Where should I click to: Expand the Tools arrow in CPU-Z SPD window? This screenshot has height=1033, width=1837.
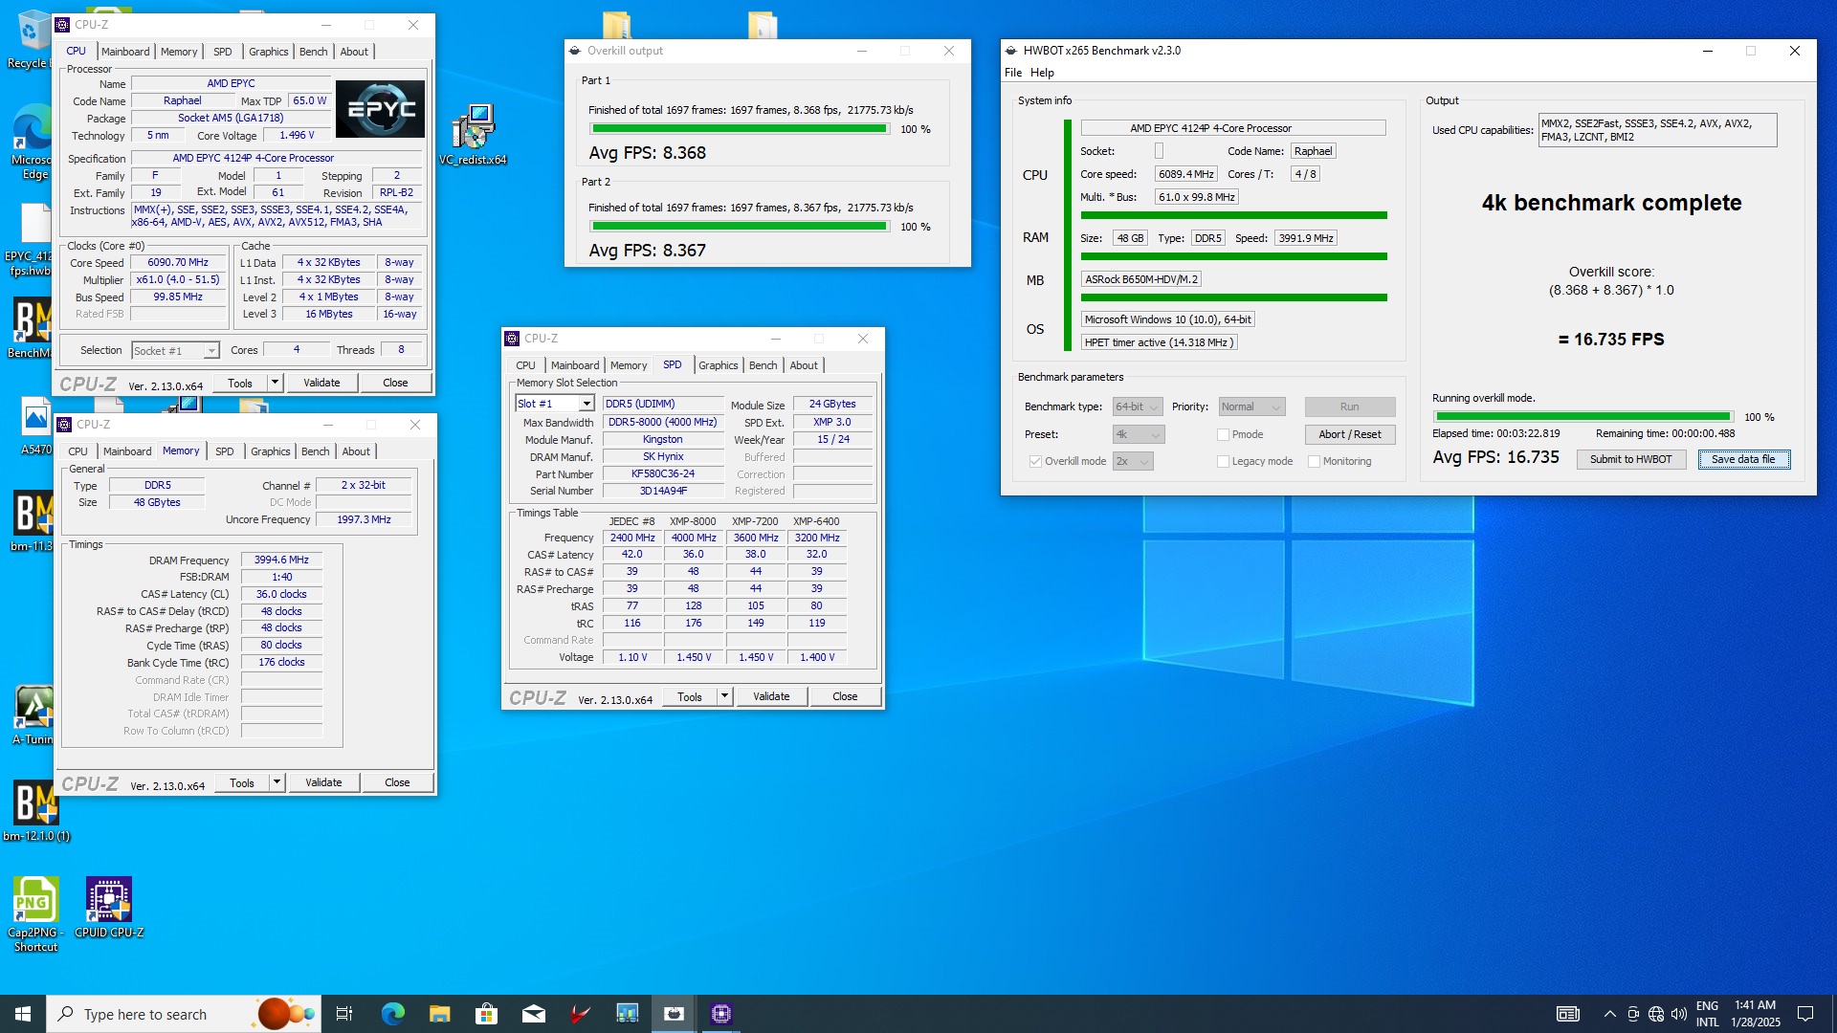pos(724,696)
